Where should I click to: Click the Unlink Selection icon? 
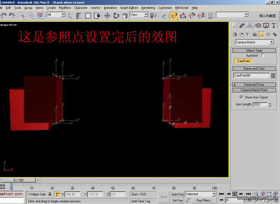(32, 16)
